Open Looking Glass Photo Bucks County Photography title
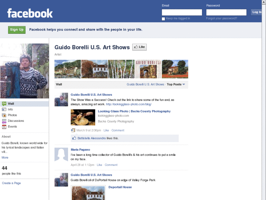Screen dimensions: 266x200 point(134,111)
